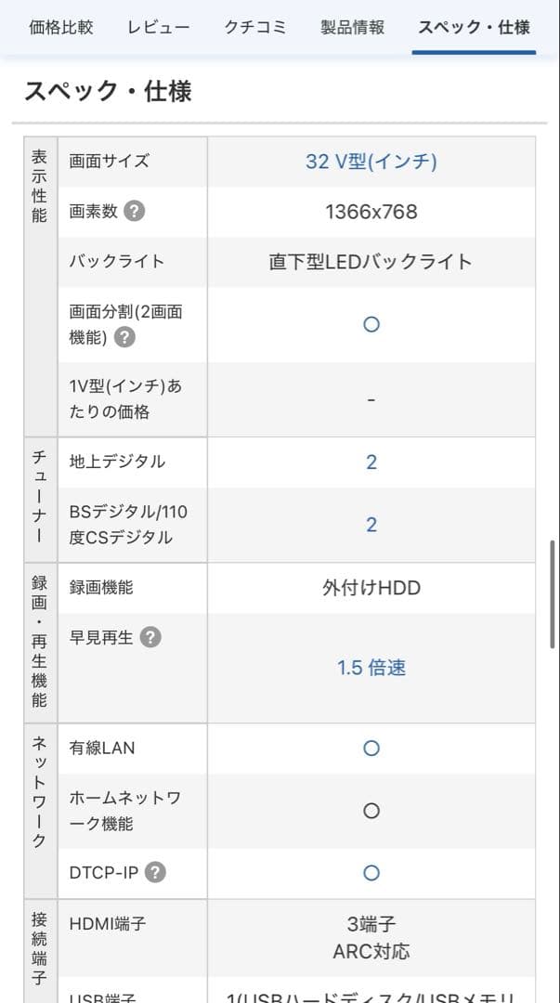Click the 1366x768 resolution value

click(x=371, y=211)
